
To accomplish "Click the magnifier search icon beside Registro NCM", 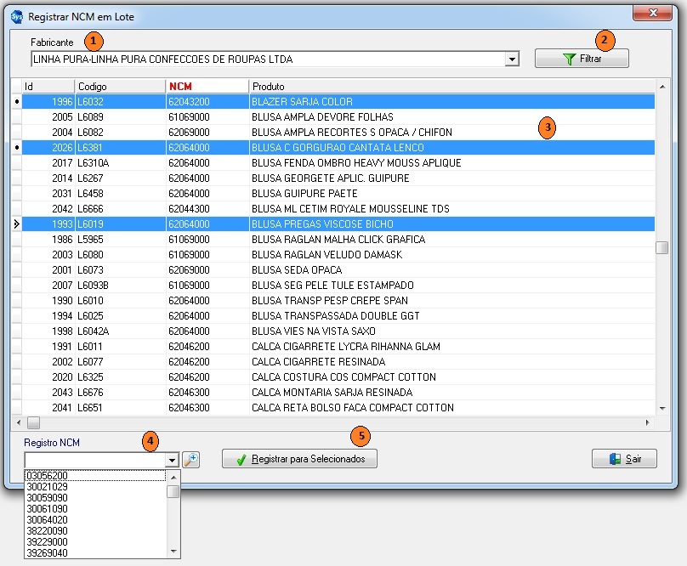I will click(x=191, y=459).
